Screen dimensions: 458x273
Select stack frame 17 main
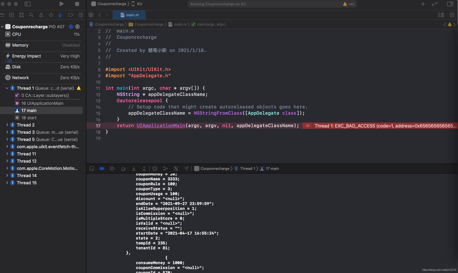(42, 111)
